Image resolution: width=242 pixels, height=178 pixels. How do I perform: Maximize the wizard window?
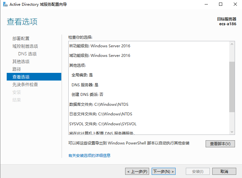pyautogui.click(x=221, y=4)
